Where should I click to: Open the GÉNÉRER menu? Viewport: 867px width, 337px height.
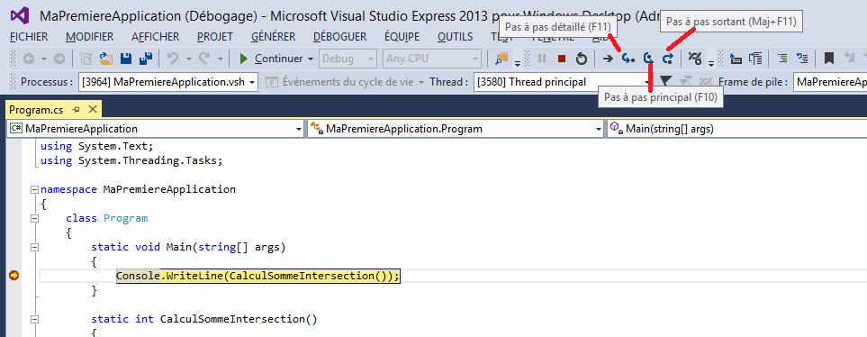point(273,37)
